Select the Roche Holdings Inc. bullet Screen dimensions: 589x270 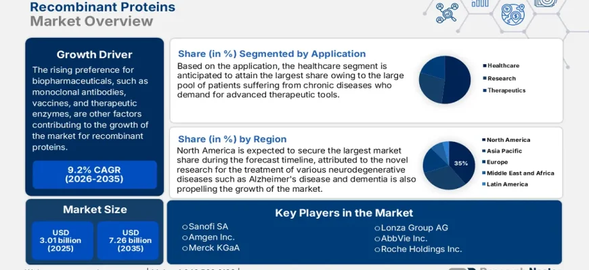(377, 249)
